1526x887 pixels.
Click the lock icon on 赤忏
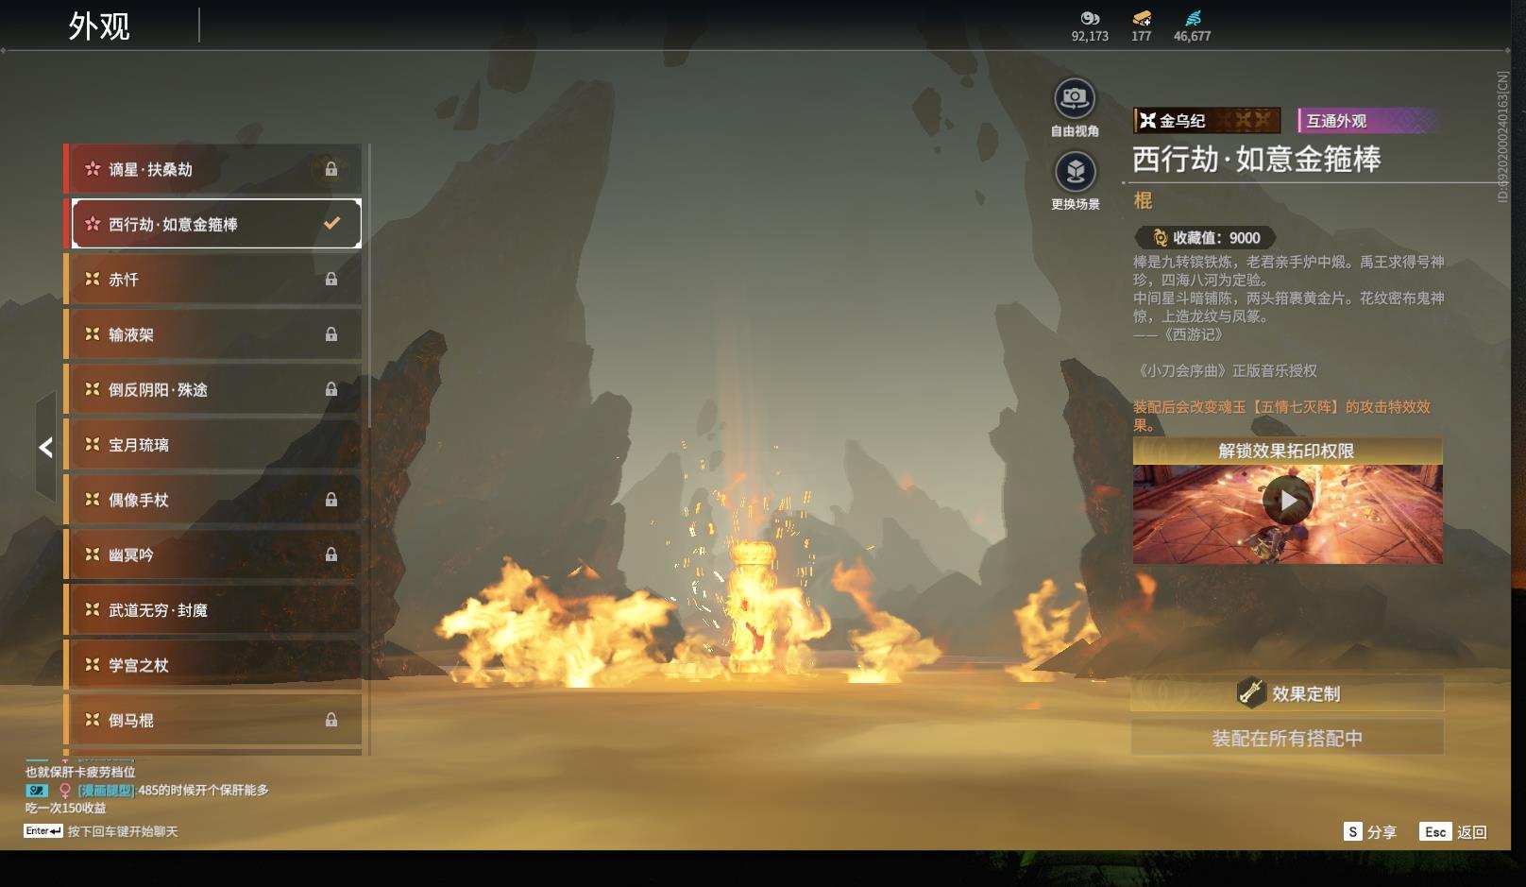pos(331,280)
